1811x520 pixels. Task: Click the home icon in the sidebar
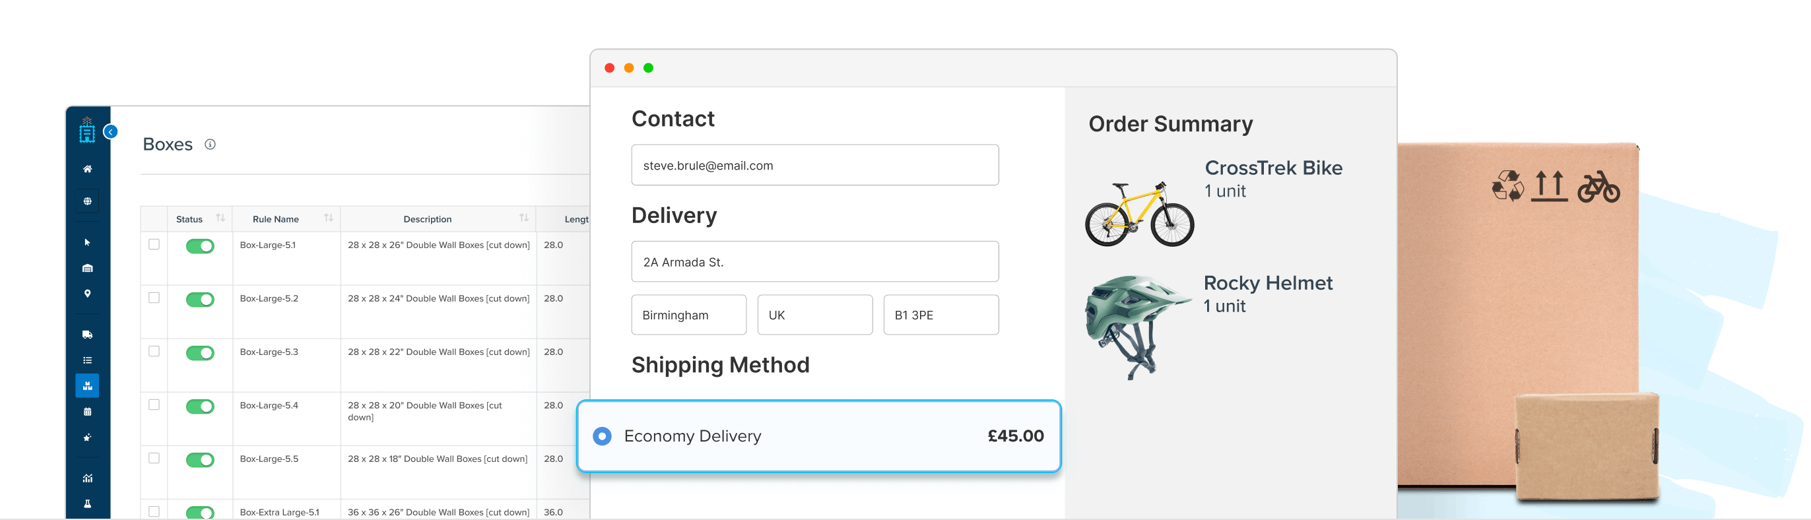pos(87,169)
